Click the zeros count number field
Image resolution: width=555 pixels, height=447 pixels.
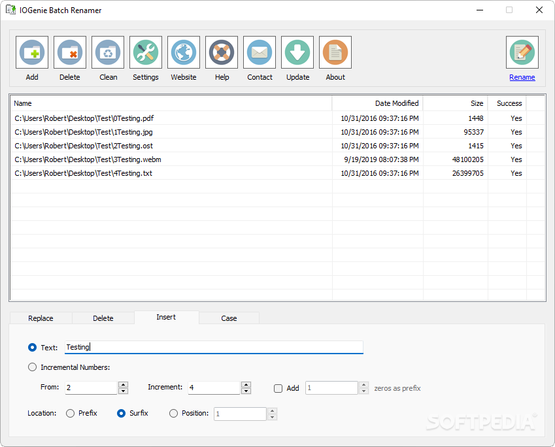click(x=331, y=388)
